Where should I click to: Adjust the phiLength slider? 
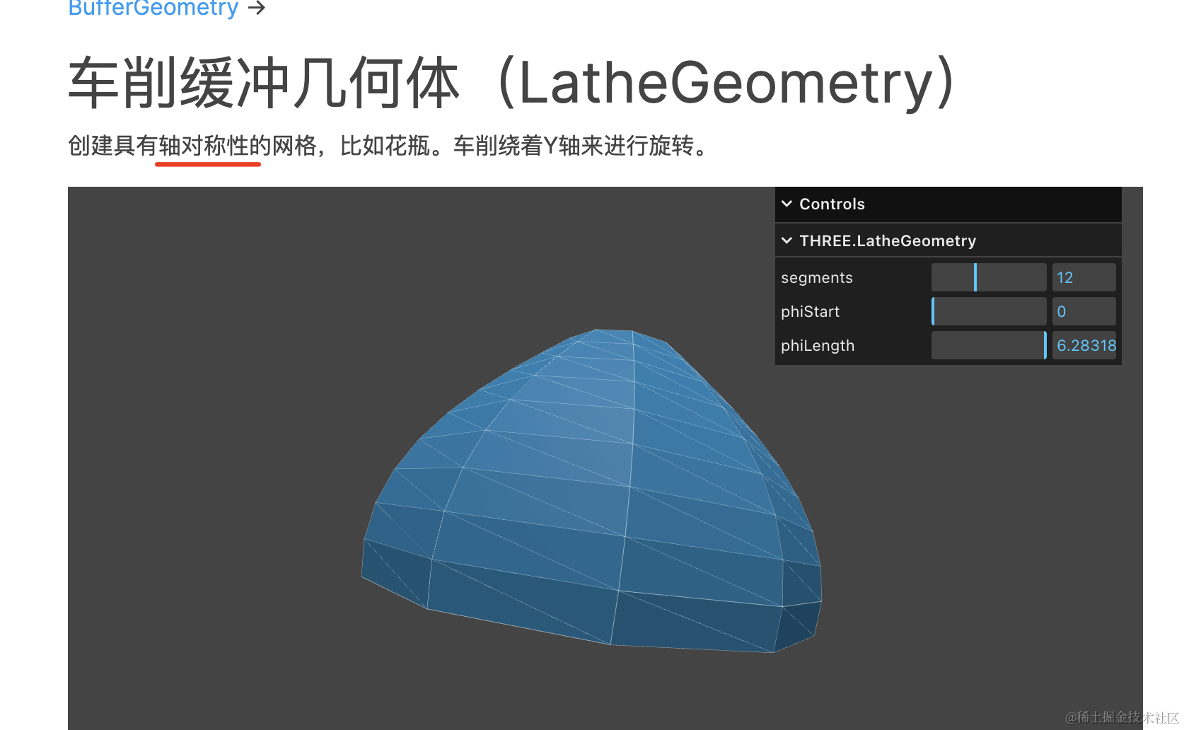[989, 345]
